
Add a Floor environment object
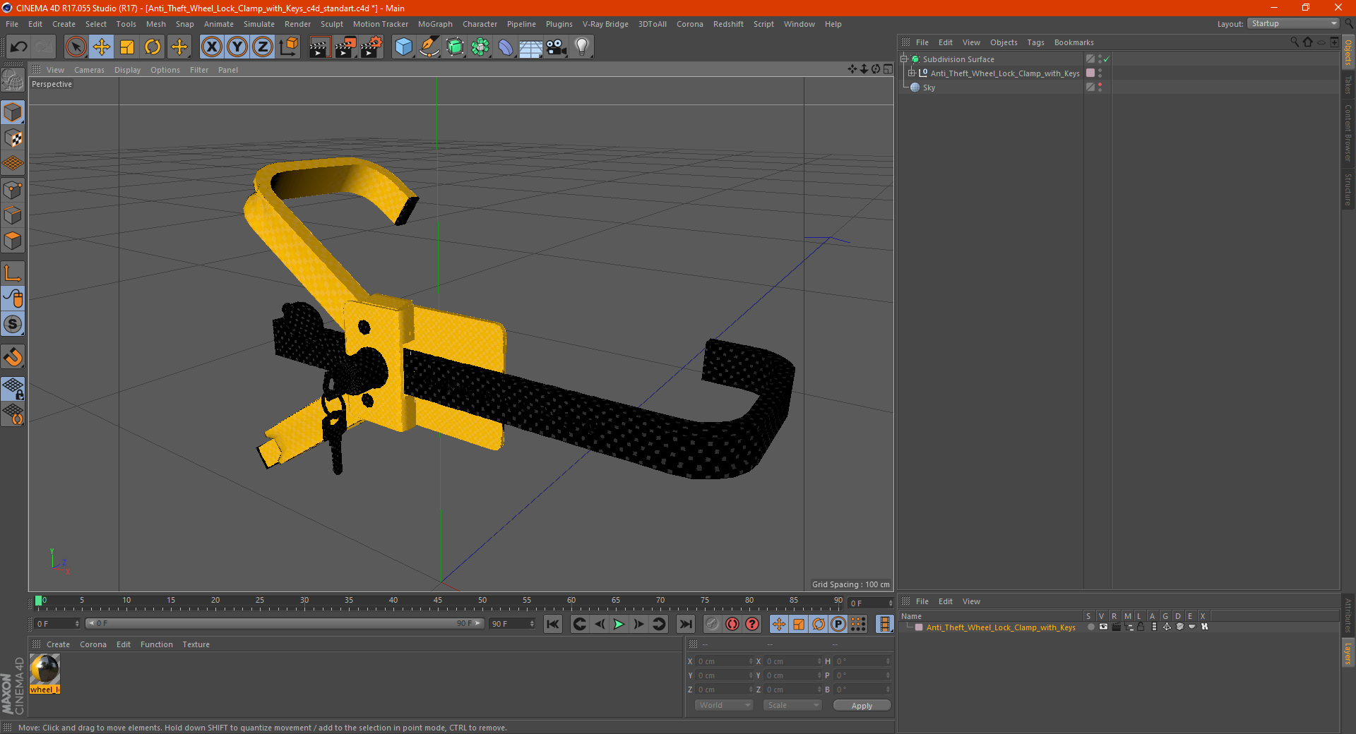tap(531, 47)
